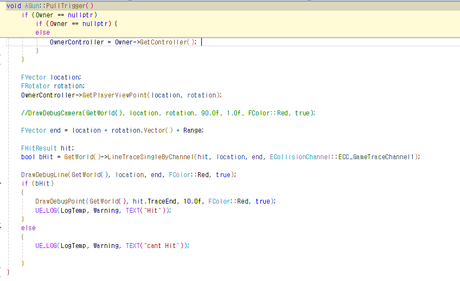Viewport: 460px width, 281px height.
Task: Click the AGun class name in the signature
Action: pos(31,6)
